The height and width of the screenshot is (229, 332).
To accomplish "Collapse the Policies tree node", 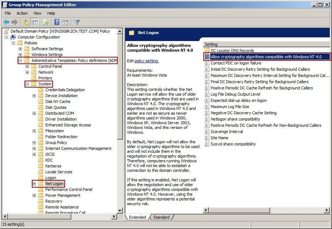I will tap(13, 43).
